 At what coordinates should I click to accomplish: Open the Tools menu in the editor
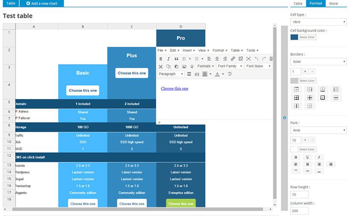[x=253, y=51]
